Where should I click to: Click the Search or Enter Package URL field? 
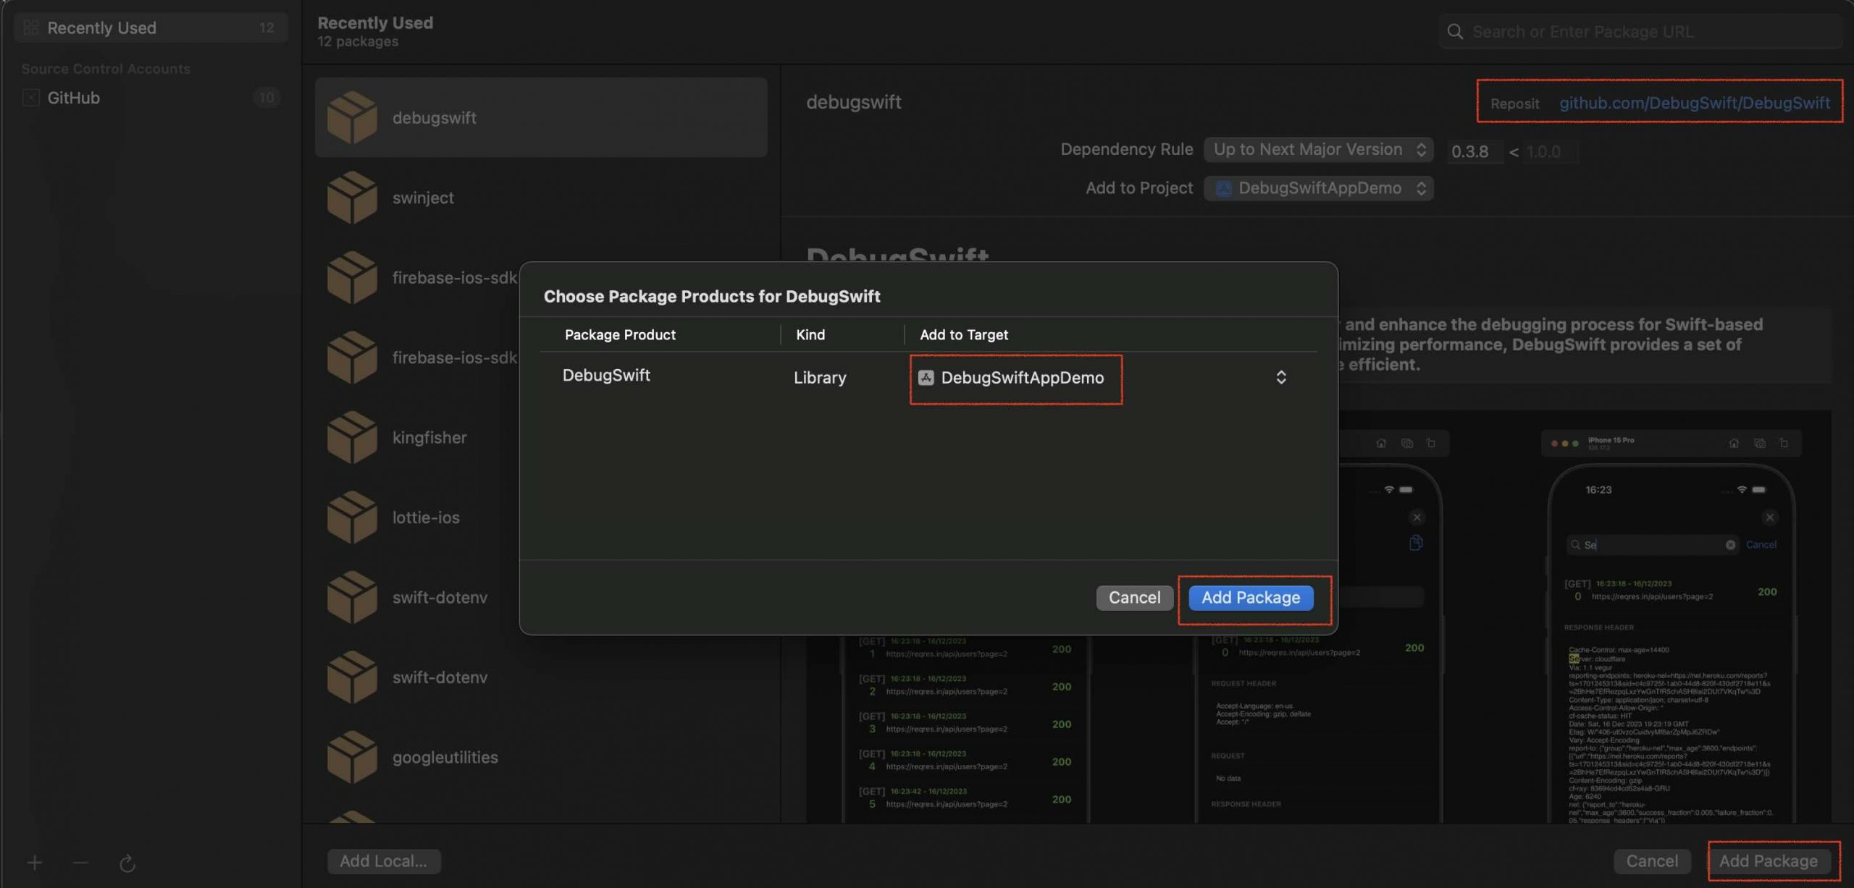click(1640, 31)
